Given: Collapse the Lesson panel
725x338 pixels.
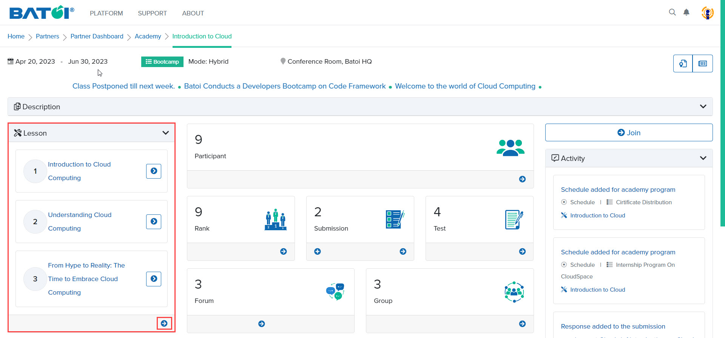Looking at the screenshot, I should pyautogui.click(x=165, y=133).
